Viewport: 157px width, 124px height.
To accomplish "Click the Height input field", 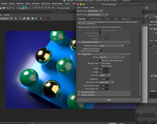I will click(104, 72).
